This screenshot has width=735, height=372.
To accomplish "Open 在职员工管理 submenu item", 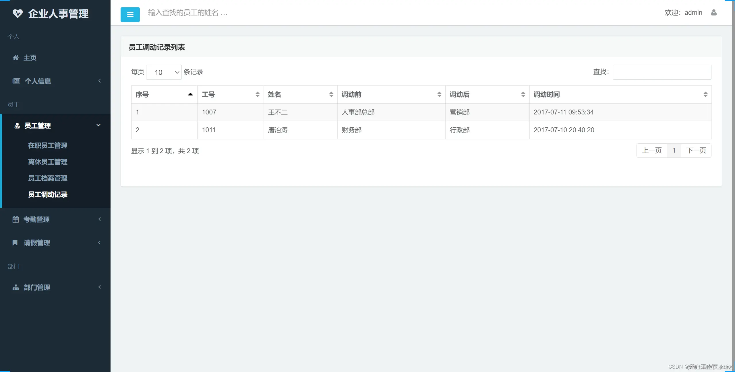I will point(48,145).
